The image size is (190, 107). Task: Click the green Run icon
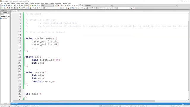(33, 5)
